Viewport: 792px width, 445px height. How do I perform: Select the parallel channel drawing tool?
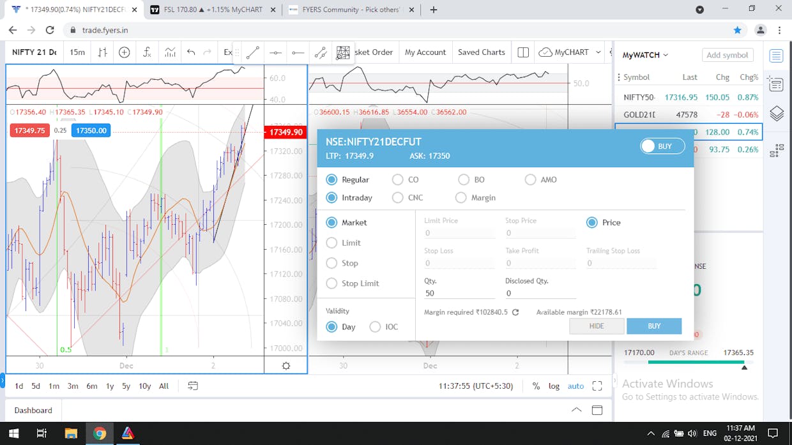[321, 53]
